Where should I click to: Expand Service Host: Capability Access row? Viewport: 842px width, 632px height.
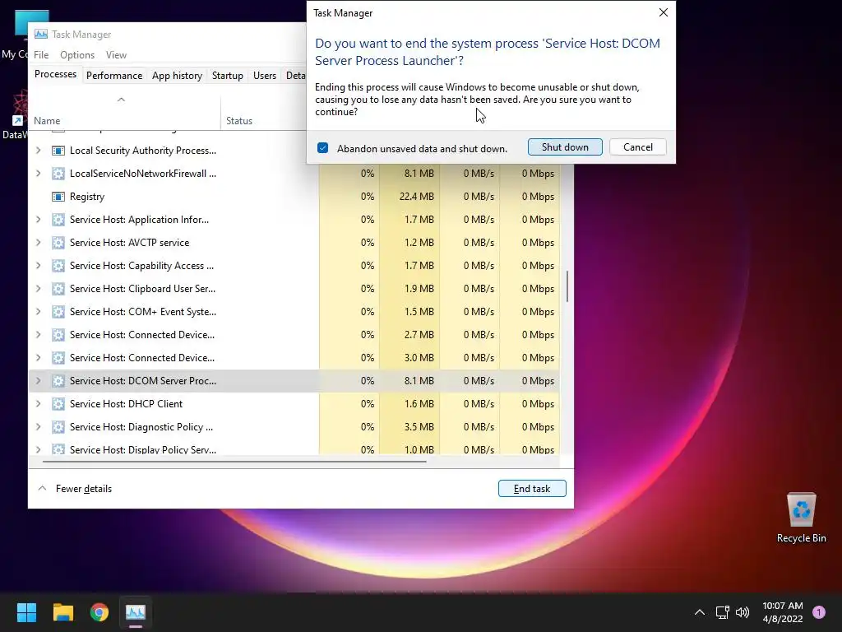point(38,266)
